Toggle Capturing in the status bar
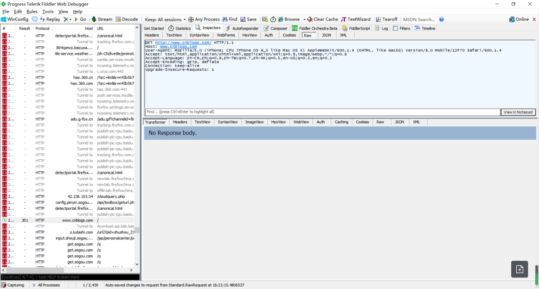The width and height of the screenshot is (539, 289). [x=13, y=285]
